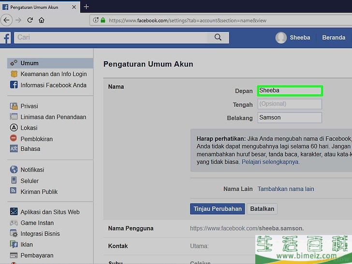Screen dimensions: 352x264
Task: Open a new browser tab
Action: (x=86, y=7)
